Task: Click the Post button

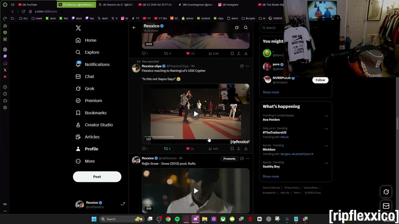Action: point(97,177)
